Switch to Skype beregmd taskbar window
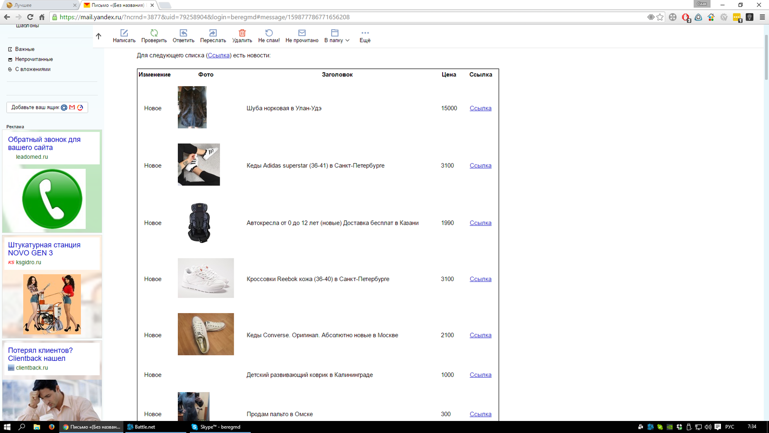 coord(219,427)
